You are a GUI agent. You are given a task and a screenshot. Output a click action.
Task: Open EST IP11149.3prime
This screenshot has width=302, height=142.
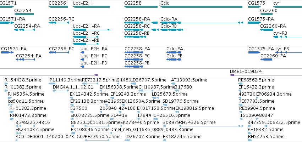pyautogui.click(x=52, y=84)
